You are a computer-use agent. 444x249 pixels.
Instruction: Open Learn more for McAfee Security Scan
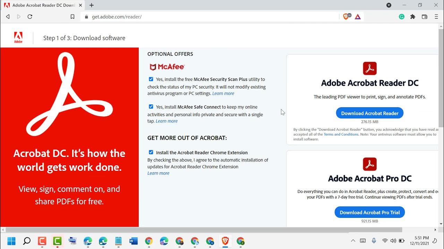click(223, 93)
